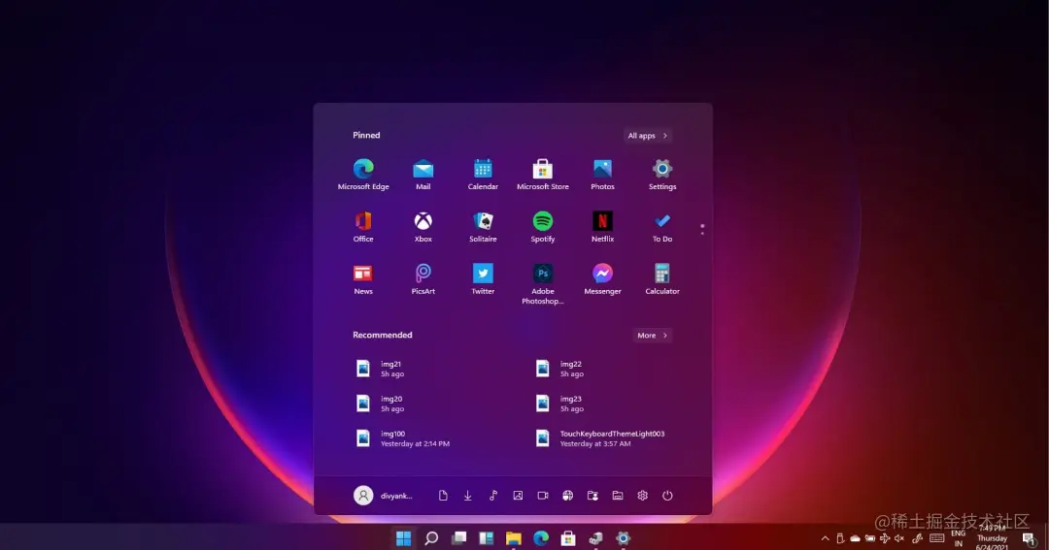Open the pinned Twitter app

(483, 278)
